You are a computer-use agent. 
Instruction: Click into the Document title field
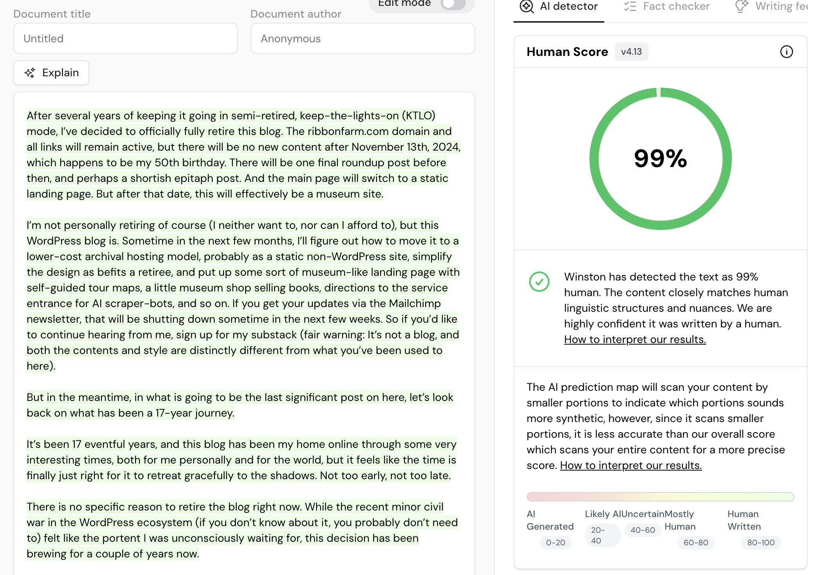126,38
